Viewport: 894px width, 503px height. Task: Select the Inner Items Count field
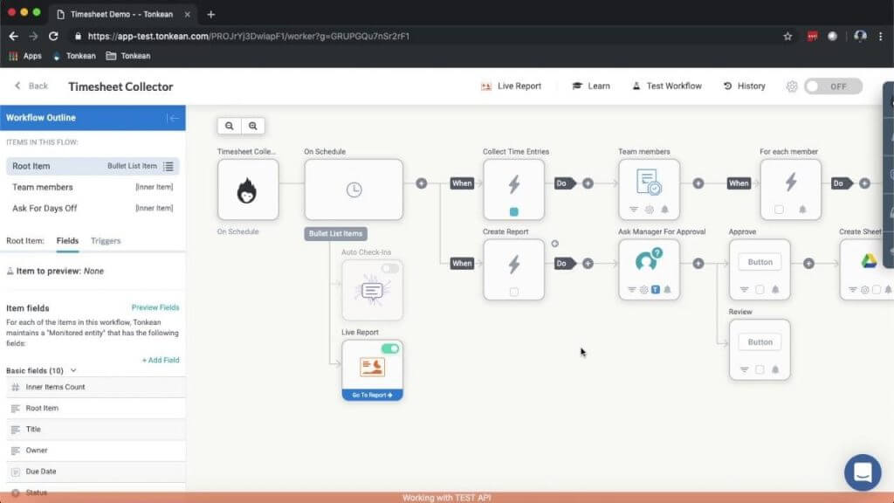[96, 387]
